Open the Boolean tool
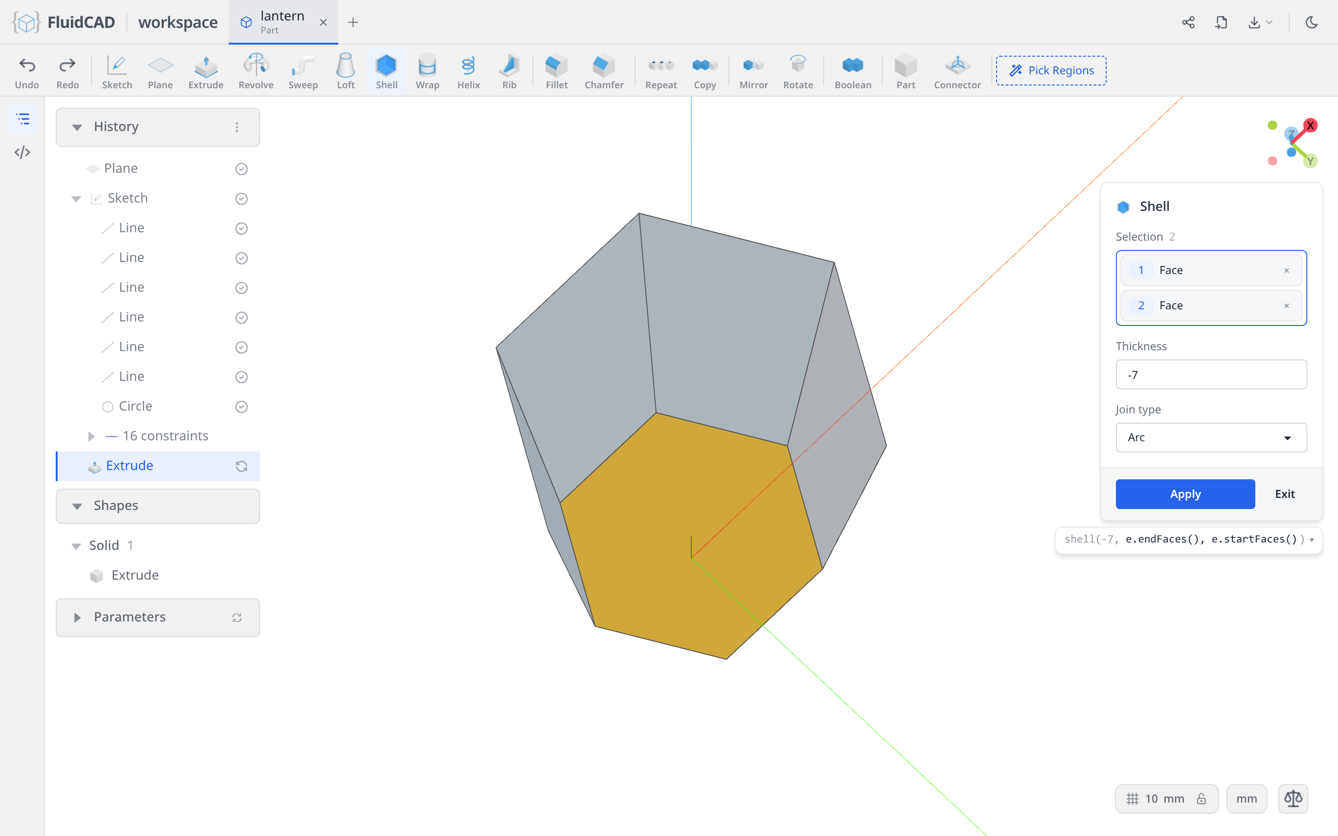 [853, 72]
